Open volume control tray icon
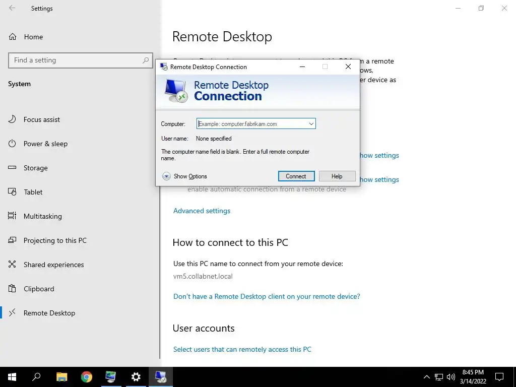The height and width of the screenshot is (387, 516). [x=451, y=377]
